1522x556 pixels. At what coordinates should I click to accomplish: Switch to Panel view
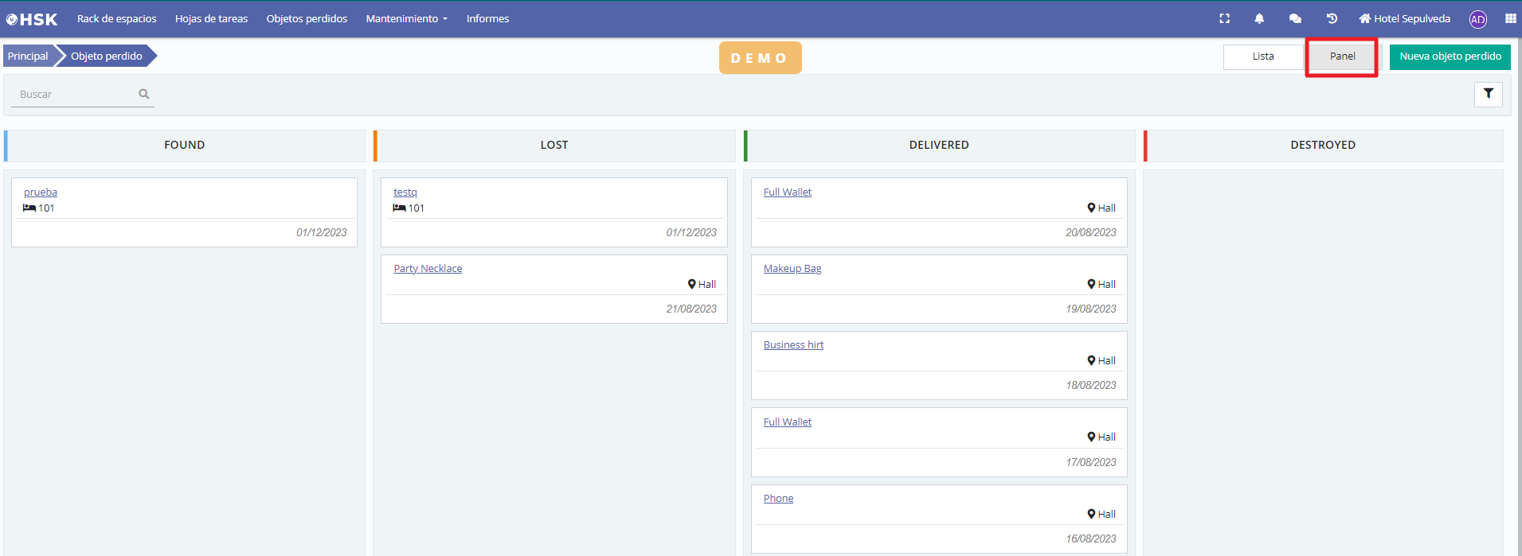click(x=1342, y=56)
